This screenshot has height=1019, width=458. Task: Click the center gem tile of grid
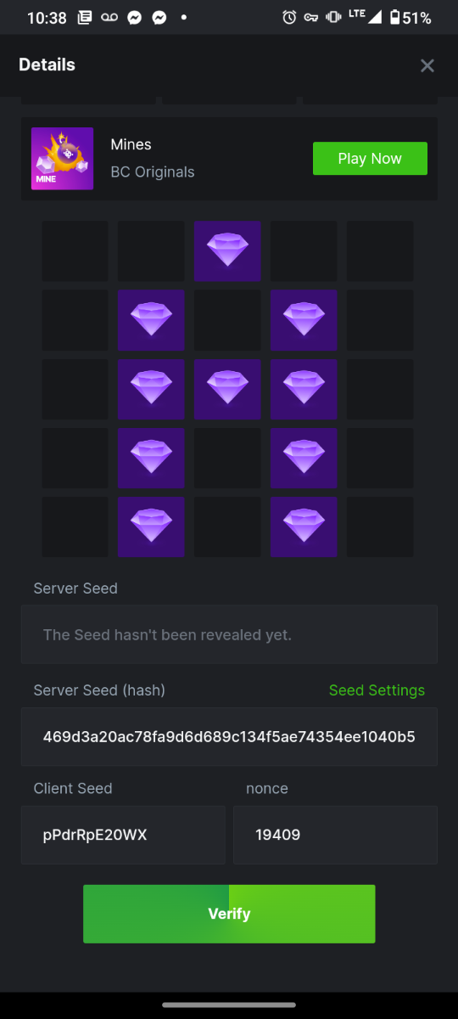[x=227, y=389]
